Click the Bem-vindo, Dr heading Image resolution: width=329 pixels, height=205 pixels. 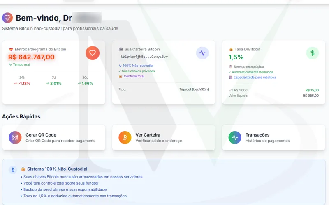[x=44, y=18]
